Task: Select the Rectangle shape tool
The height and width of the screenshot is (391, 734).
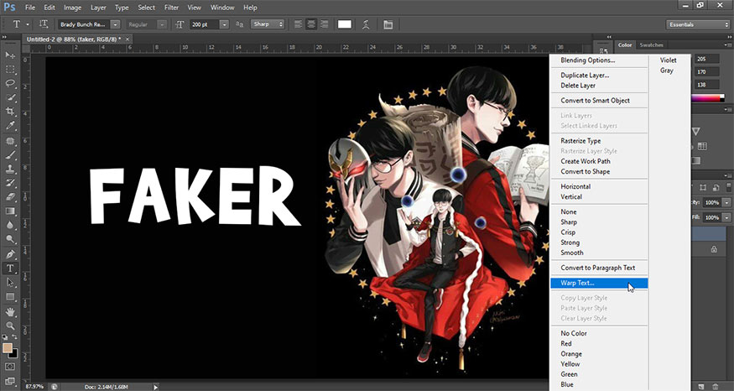Action: pos(10,297)
